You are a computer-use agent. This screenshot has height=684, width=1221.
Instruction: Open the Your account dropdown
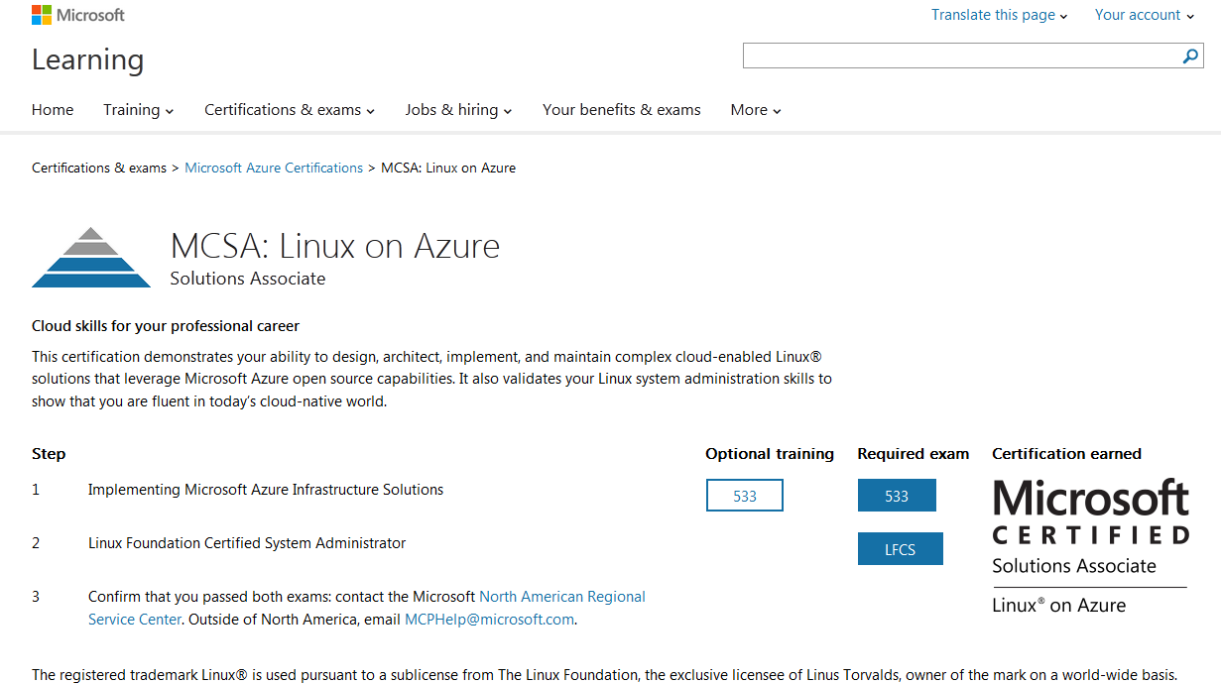pos(1145,15)
